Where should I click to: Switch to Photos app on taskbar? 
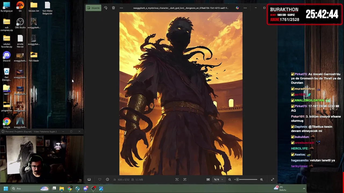point(101,189)
